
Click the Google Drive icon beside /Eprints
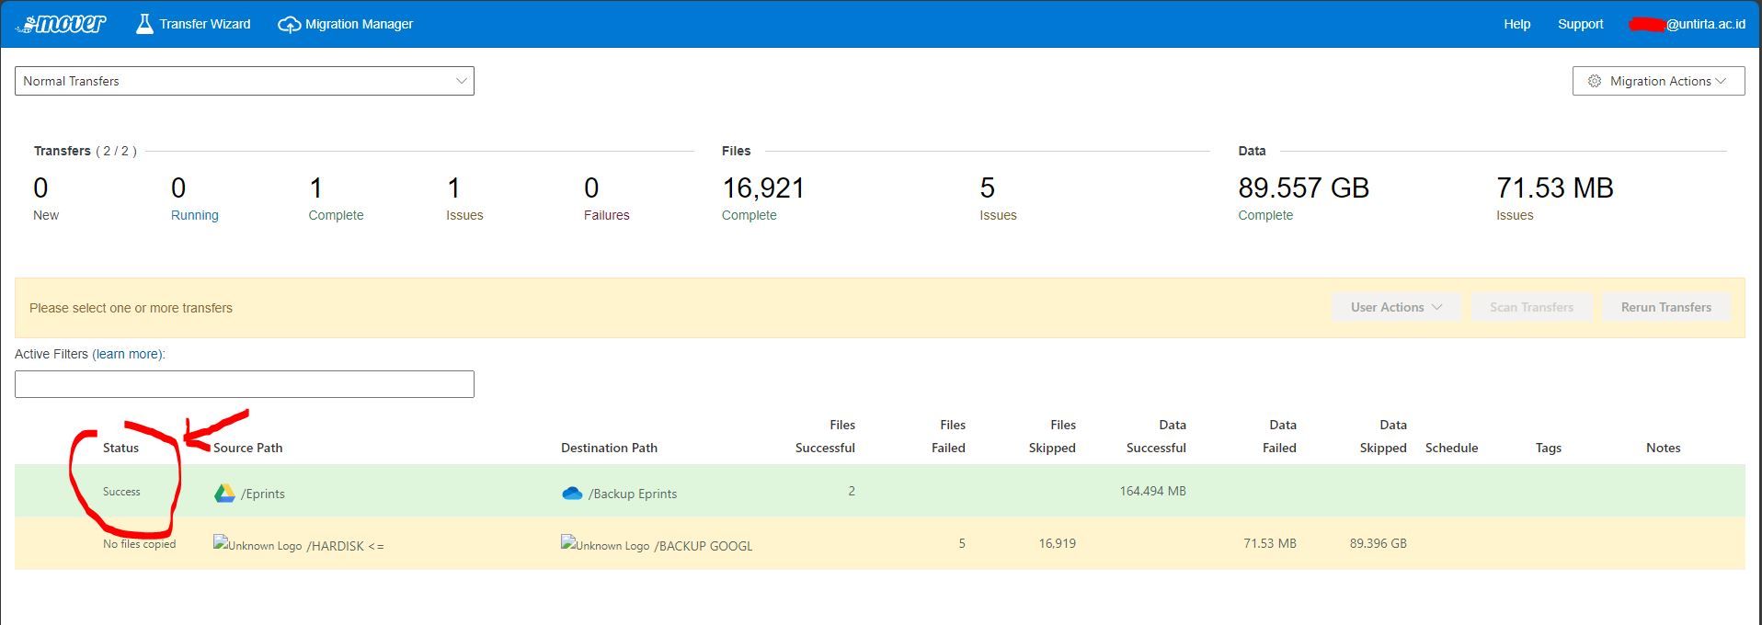point(224,494)
